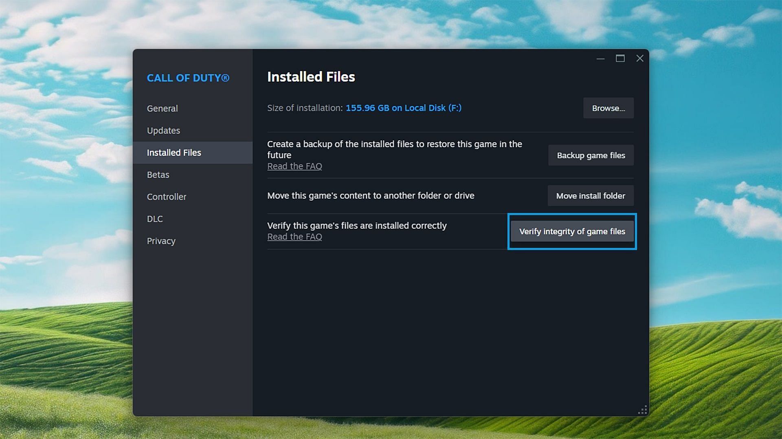This screenshot has width=782, height=439.
Task: Select the Updates settings tab
Action: [x=163, y=130]
